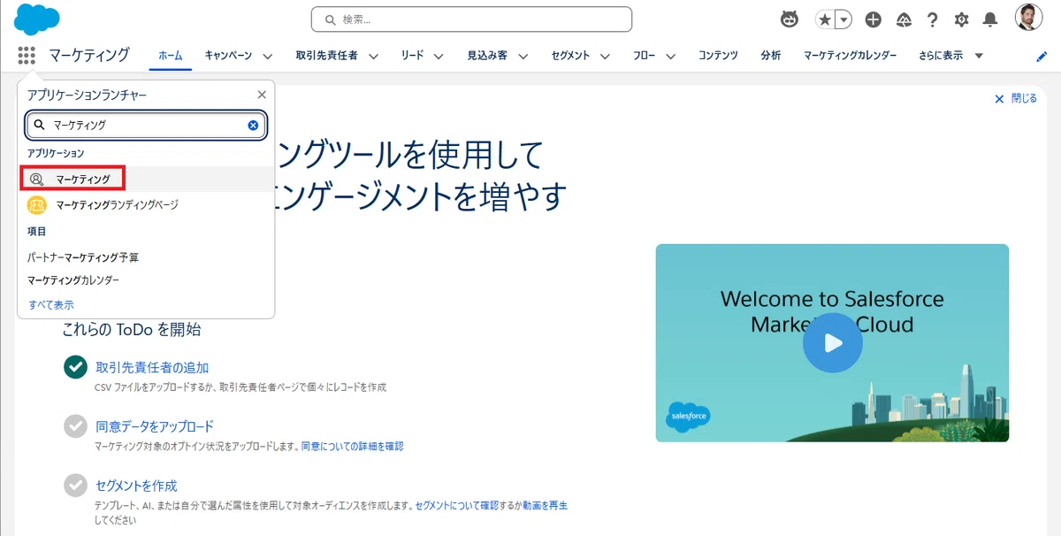Click セグメントについて確認 link
This screenshot has width=1061, height=536.
coord(456,506)
